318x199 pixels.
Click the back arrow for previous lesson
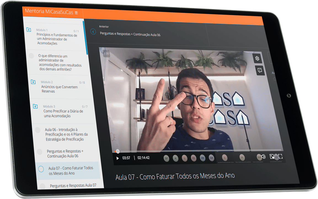pos(93,32)
